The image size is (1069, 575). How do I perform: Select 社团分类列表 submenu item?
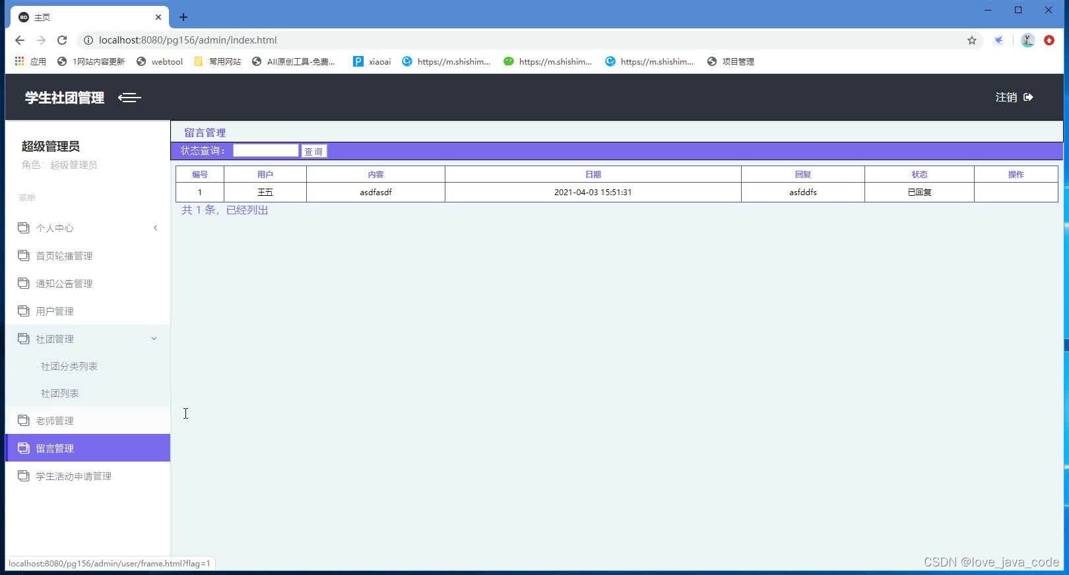click(69, 366)
